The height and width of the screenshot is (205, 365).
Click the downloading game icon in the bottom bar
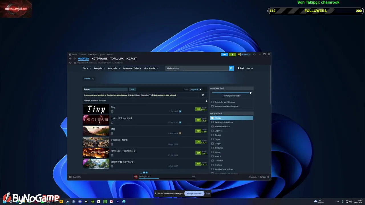[136, 177]
